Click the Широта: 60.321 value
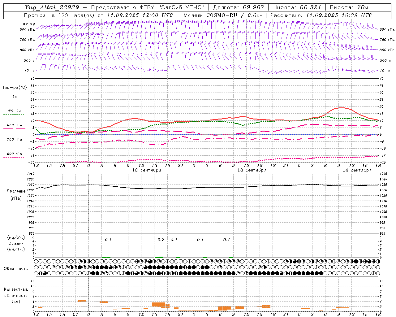 [297, 7]
